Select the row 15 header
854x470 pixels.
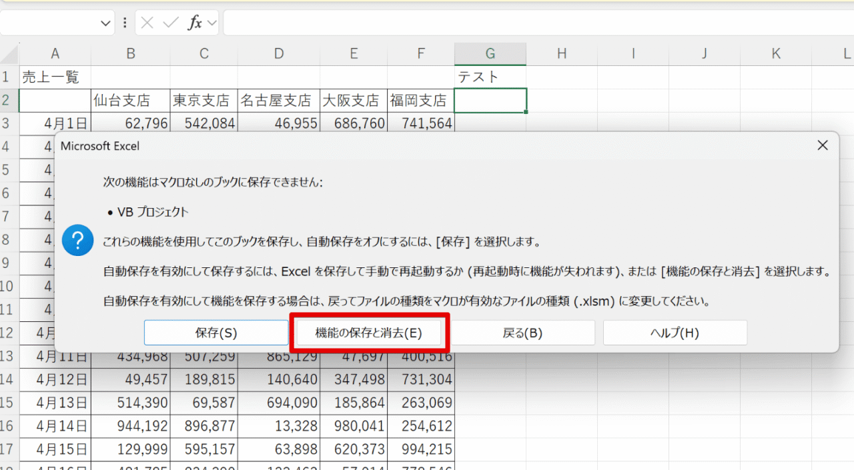[9, 403]
